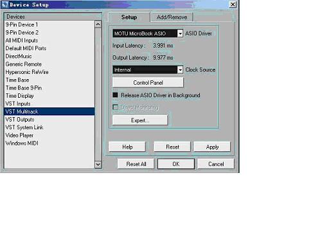Click the devices list scroll up arrow
Screen dimensions: 329x247
(98, 24)
